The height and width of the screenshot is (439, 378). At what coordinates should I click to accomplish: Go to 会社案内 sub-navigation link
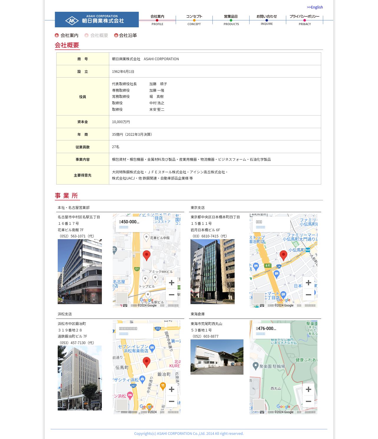67,35
